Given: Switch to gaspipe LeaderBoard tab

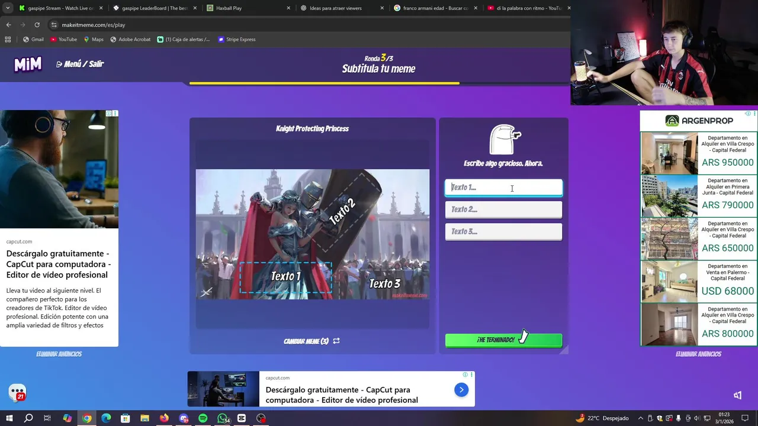Looking at the screenshot, I should [155, 8].
